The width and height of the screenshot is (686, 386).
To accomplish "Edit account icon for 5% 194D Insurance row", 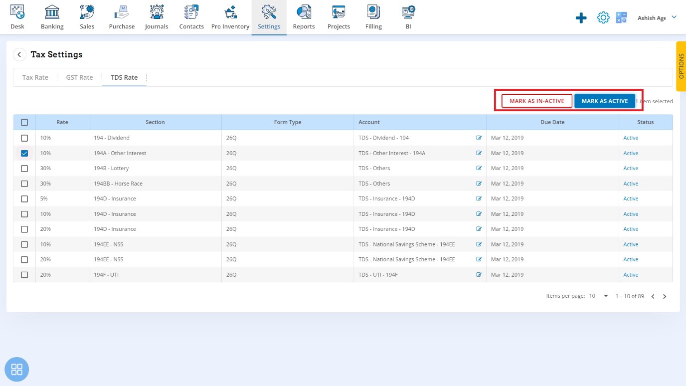I will (x=479, y=198).
